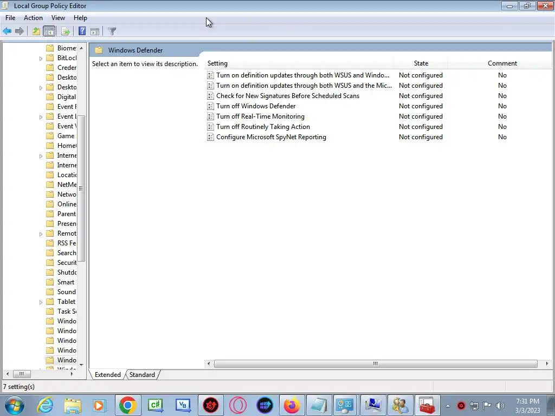This screenshot has height=416, width=555.
Task: Open Opera browser from the taskbar
Action: (x=238, y=405)
